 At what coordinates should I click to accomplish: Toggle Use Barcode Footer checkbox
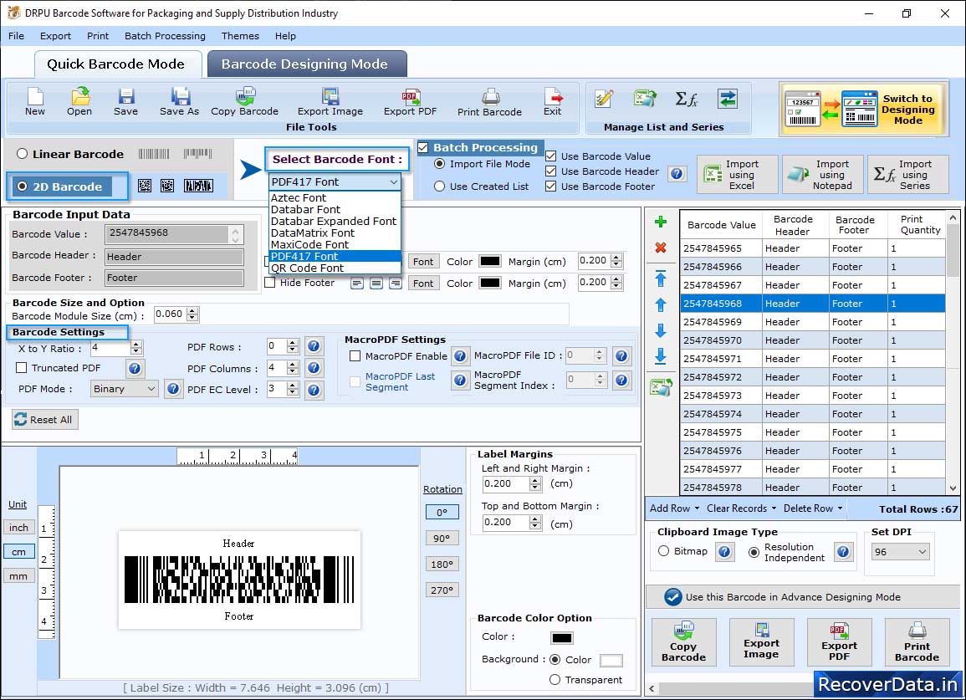551,186
